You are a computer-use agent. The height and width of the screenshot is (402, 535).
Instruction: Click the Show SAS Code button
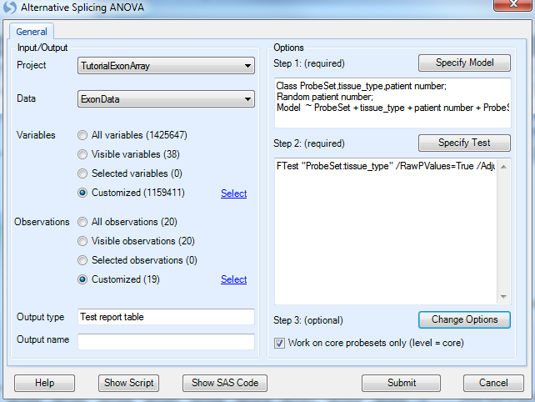(225, 383)
